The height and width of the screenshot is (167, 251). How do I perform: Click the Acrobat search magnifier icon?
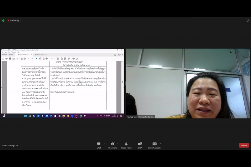click(17, 59)
